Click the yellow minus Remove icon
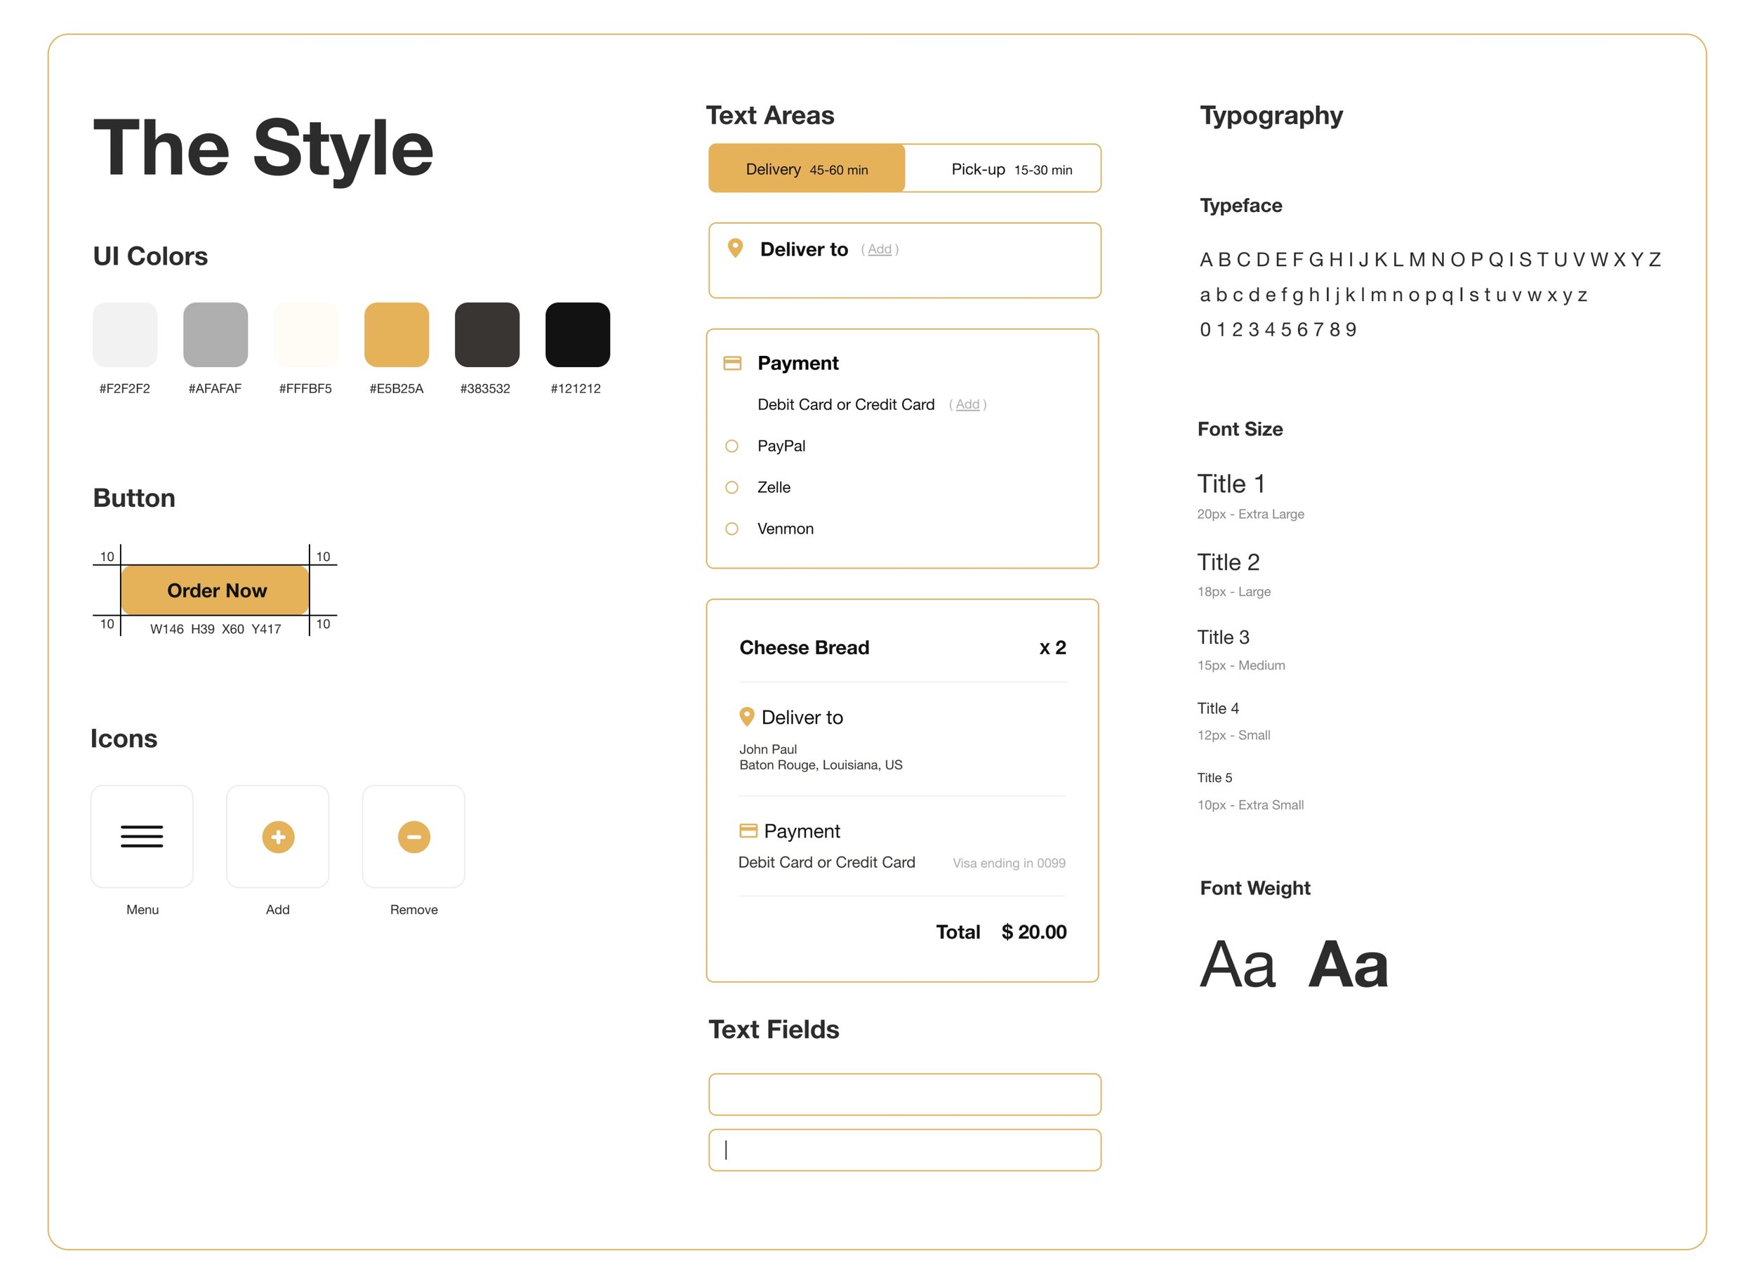This screenshot has height=1284, width=1755. [413, 836]
